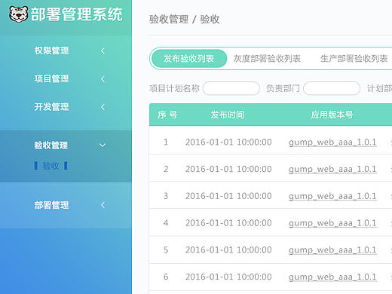This screenshot has height=294, width=392.
Task: Click the release time in row 6
Action: pyautogui.click(x=228, y=277)
